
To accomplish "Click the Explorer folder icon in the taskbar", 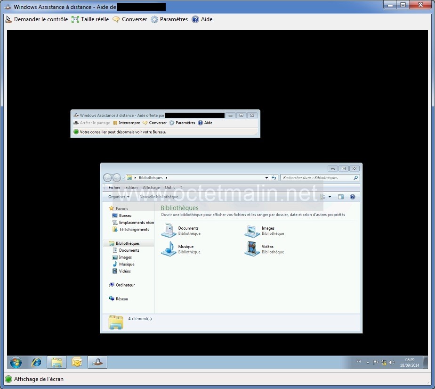I will pyautogui.click(x=56, y=362).
